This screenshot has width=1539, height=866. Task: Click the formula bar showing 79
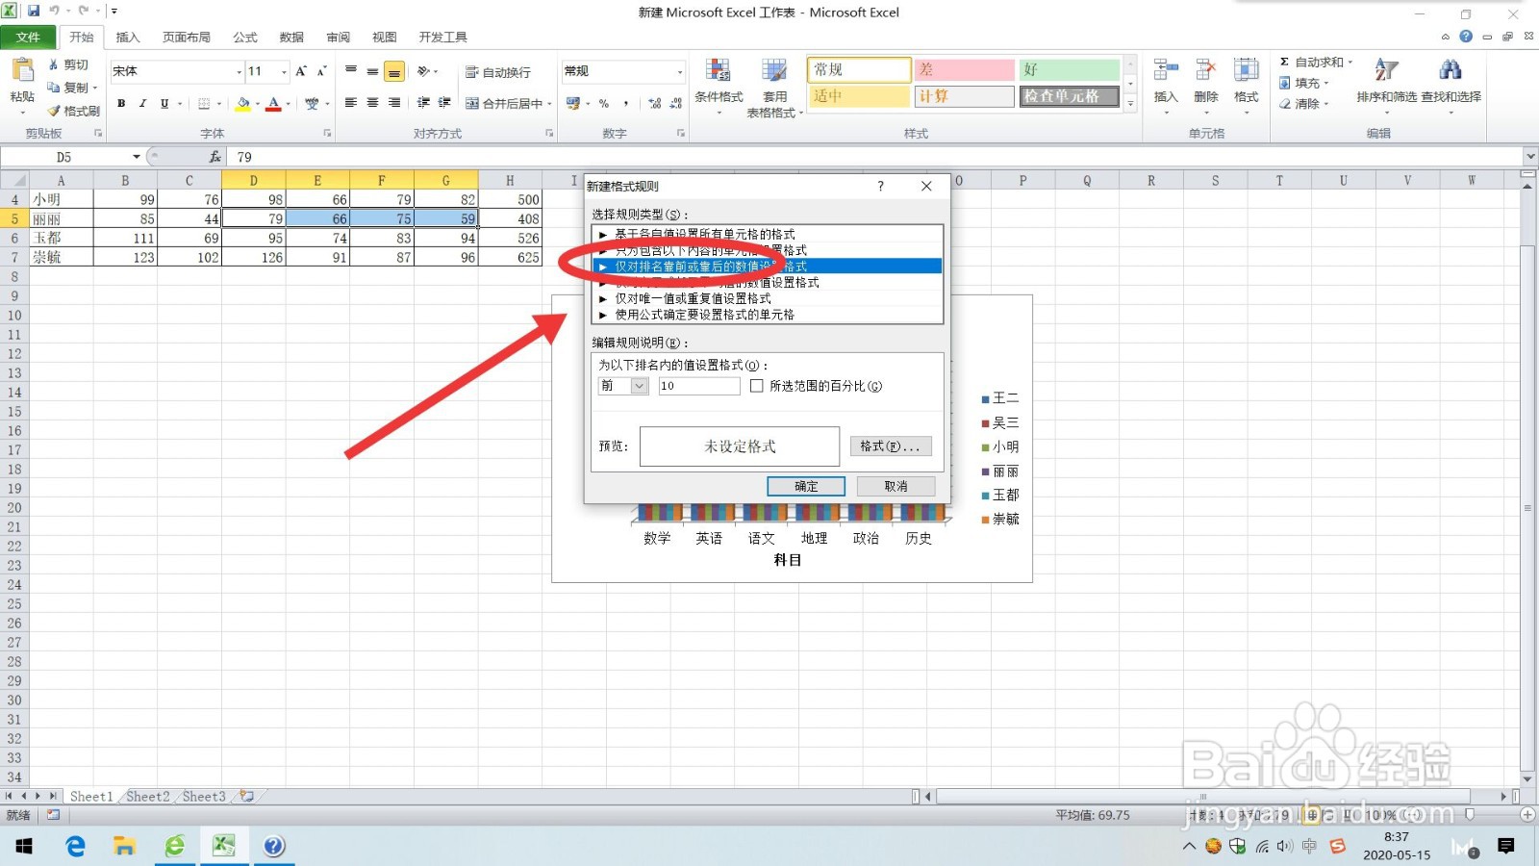click(x=875, y=157)
